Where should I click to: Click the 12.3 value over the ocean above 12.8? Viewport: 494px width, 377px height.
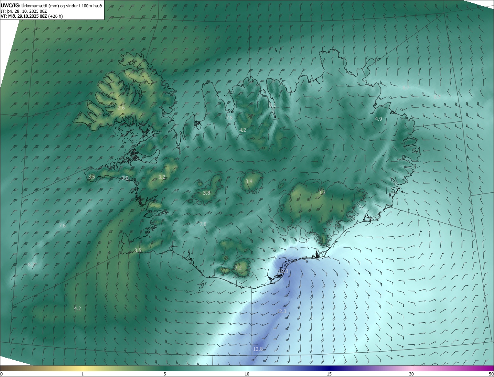(x=281, y=311)
